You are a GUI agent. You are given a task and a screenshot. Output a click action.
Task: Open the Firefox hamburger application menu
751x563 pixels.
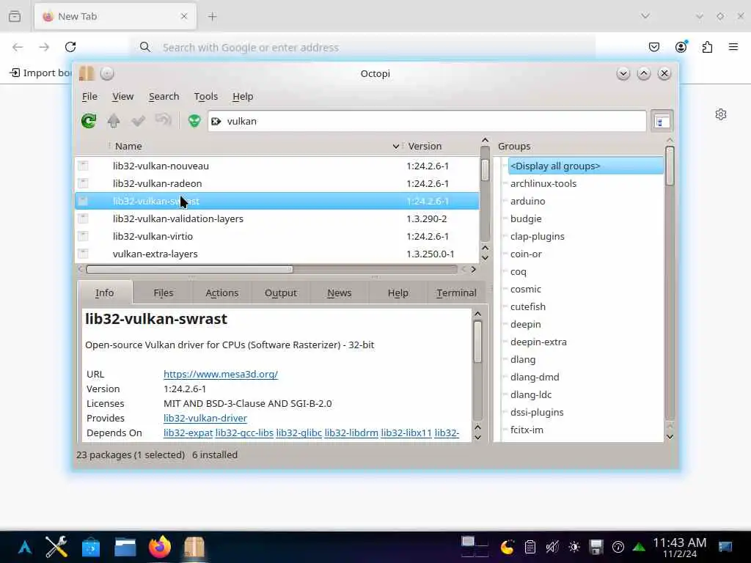(x=733, y=47)
